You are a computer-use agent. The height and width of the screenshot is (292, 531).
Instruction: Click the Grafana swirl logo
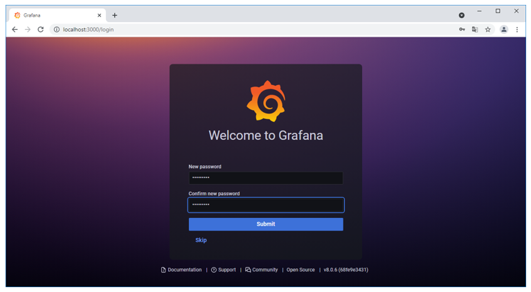pos(266,101)
